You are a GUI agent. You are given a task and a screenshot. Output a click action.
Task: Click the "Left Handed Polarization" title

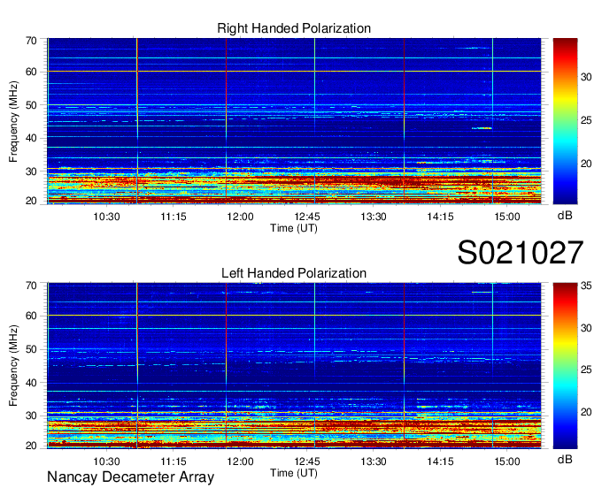pyautogui.click(x=294, y=273)
